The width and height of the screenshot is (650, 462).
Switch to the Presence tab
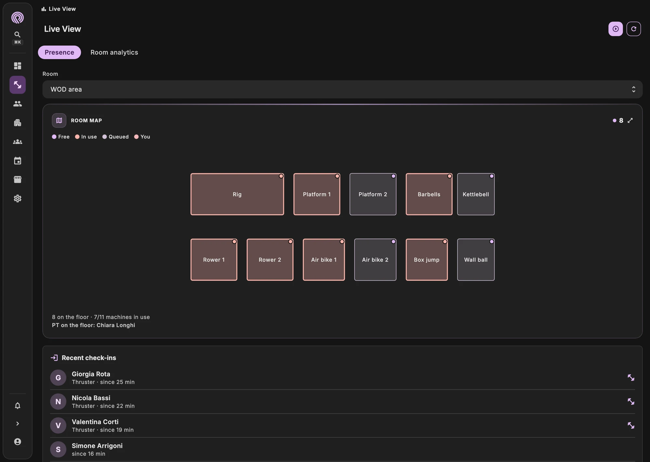tap(59, 52)
